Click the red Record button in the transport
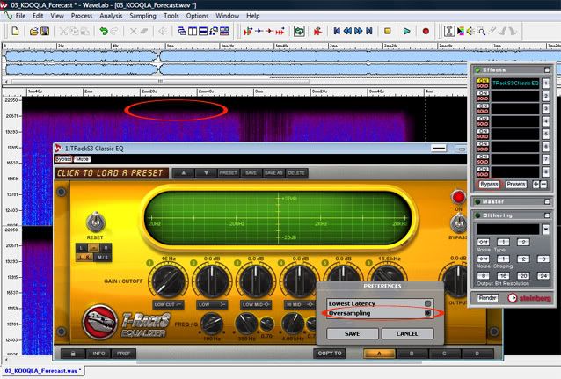Viewport: 561px width, 379px height. pyautogui.click(x=426, y=31)
